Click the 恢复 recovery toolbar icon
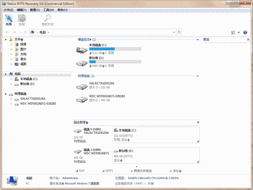This screenshot has width=253, height=190. click(22, 20)
